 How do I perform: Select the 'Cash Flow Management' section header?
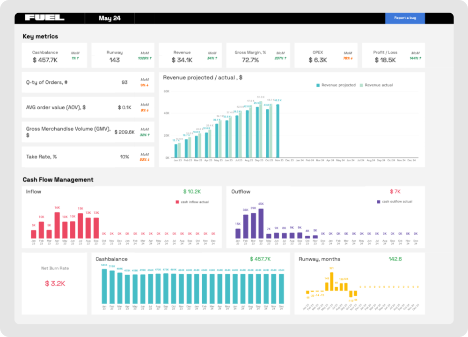coord(58,180)
